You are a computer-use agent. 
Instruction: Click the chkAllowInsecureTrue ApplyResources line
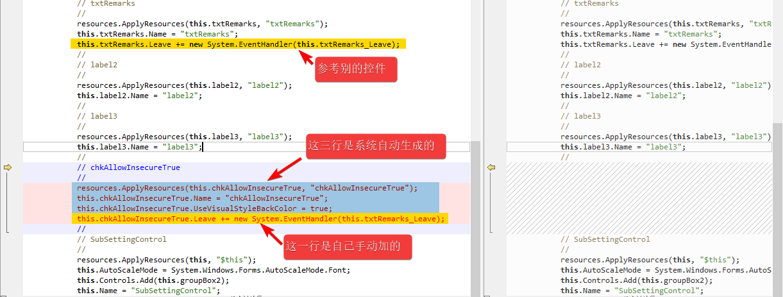click(247, 188)
